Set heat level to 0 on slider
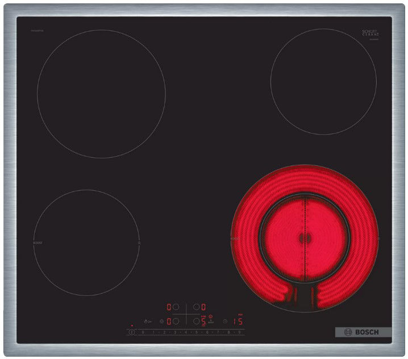This screenshot has width=408, height=359. [142, 332]
